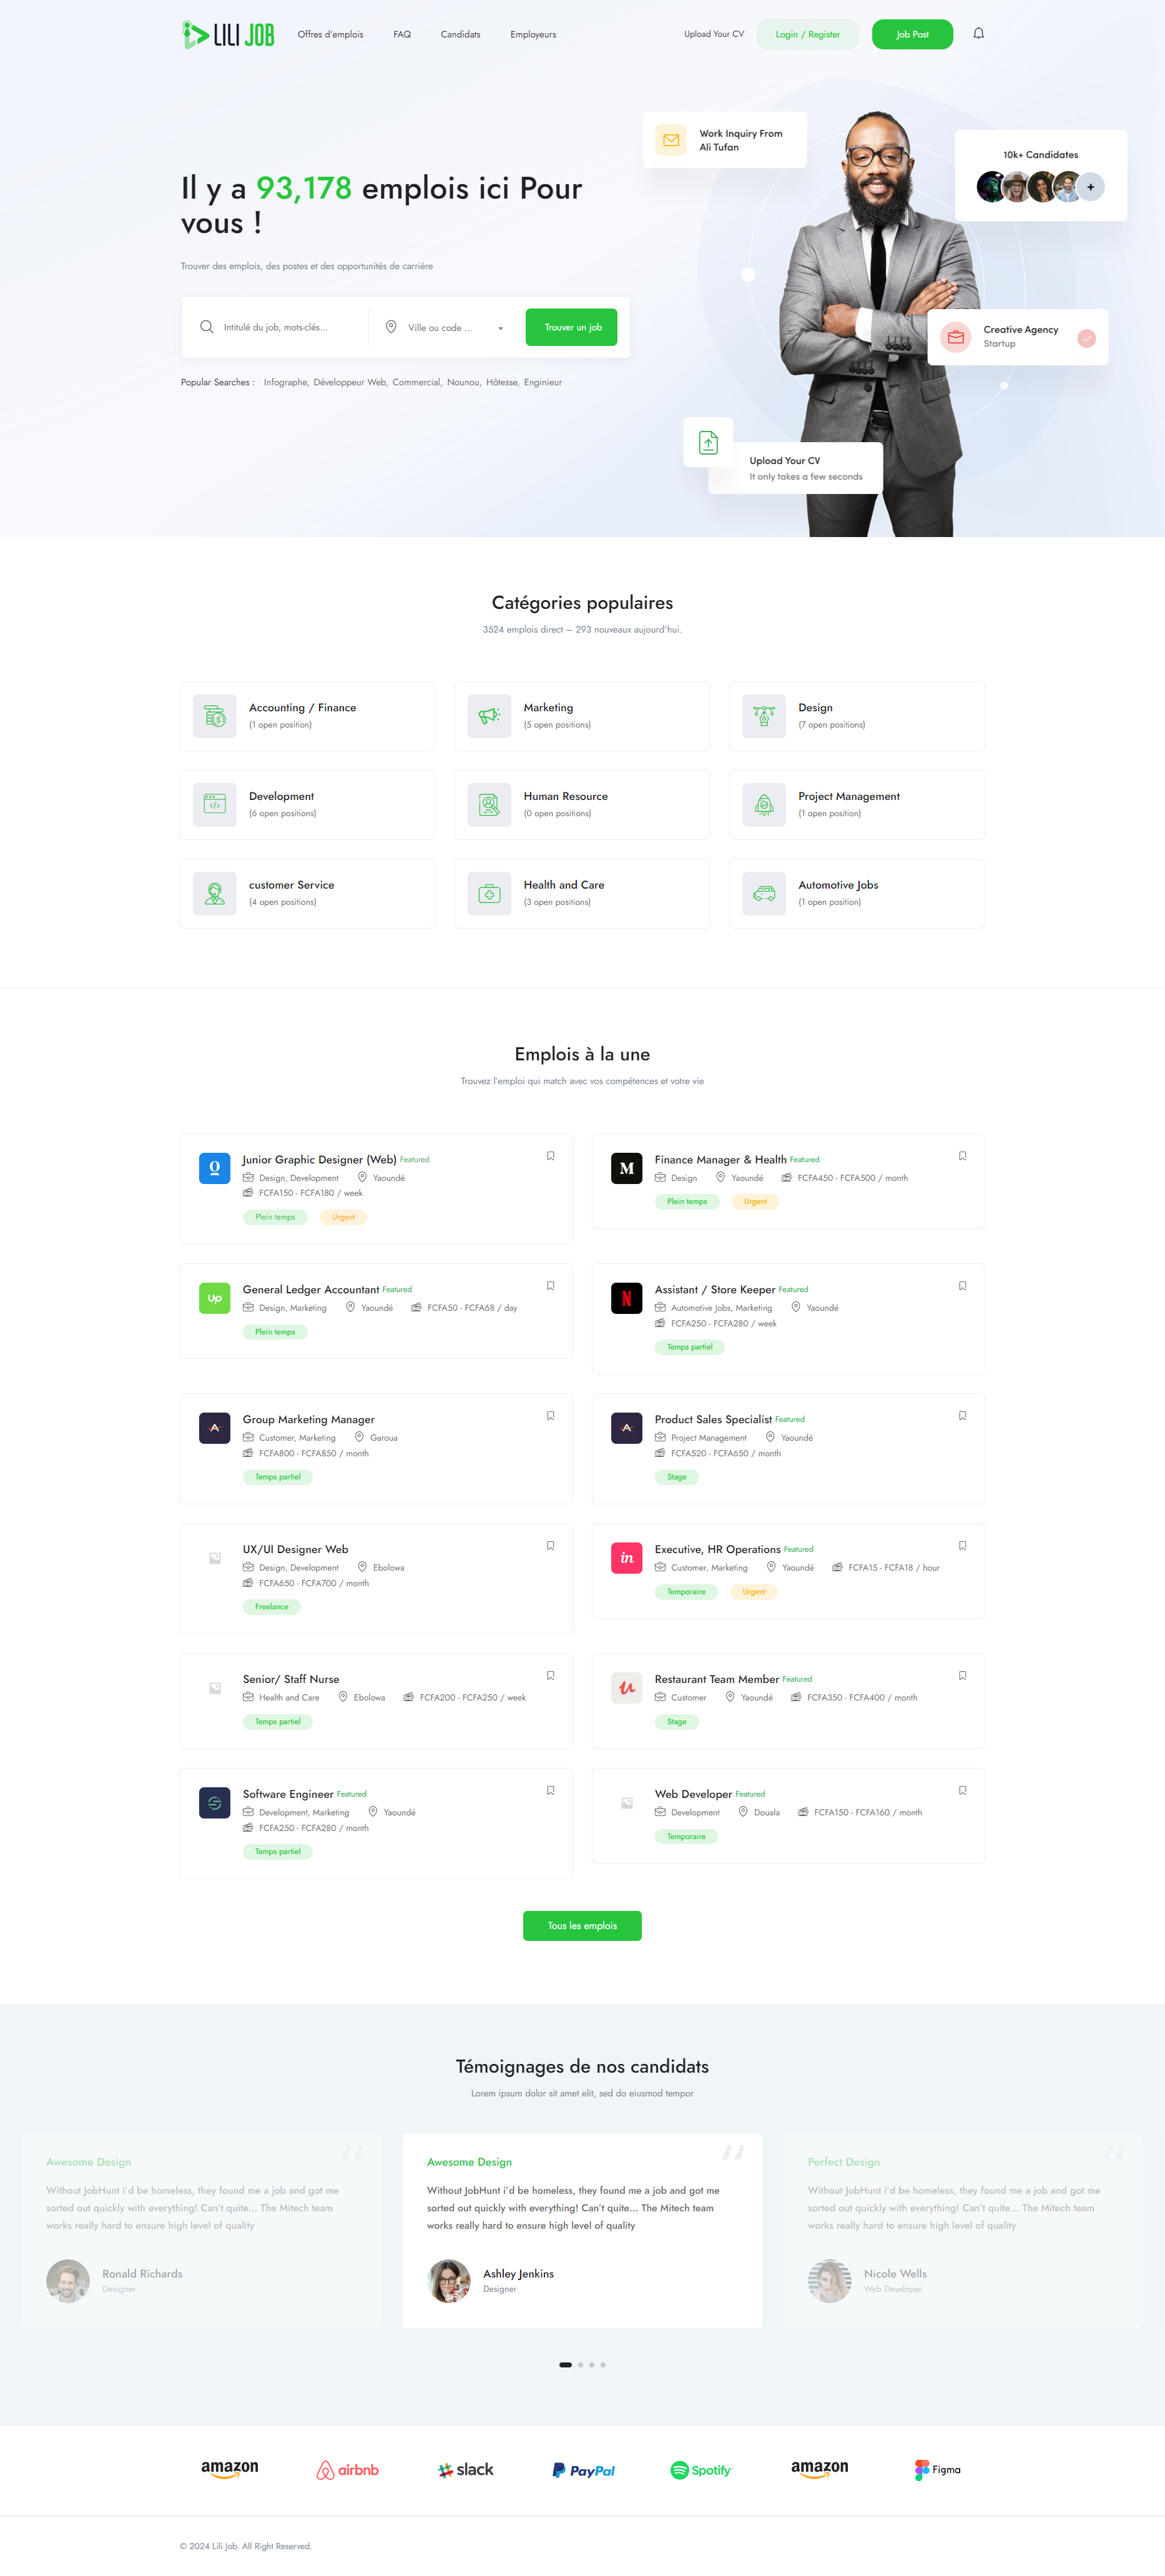Image resolution: width=1165 pixels, height=2576 pixels.
Task: Click the notification bell icon
Action: coord(978,34)
